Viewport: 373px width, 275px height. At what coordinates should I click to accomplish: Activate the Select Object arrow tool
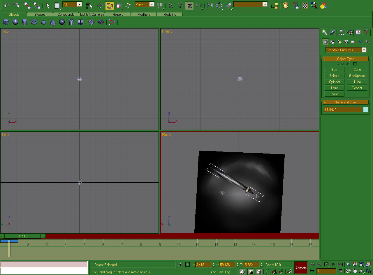point(48,5)
